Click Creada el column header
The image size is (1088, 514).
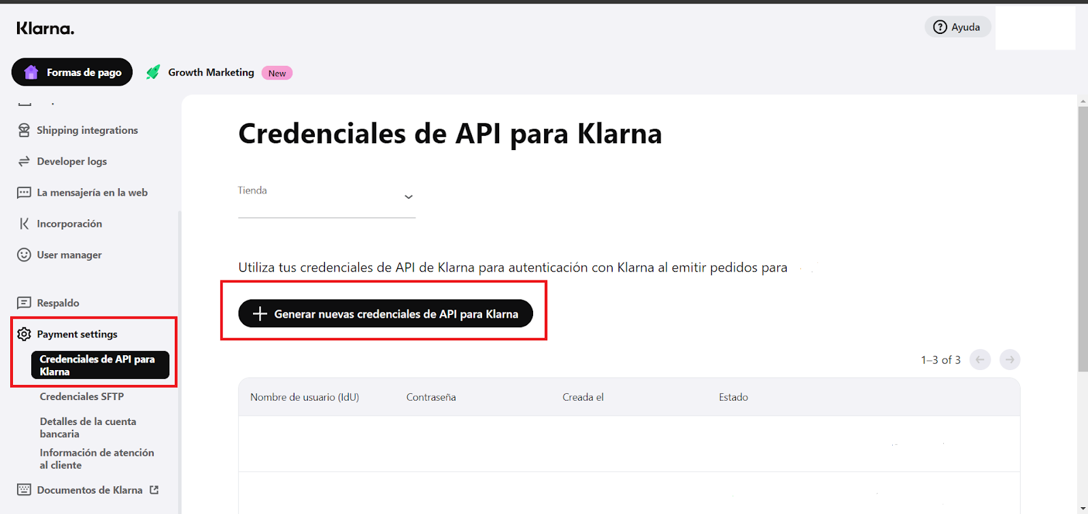point(583,397)
